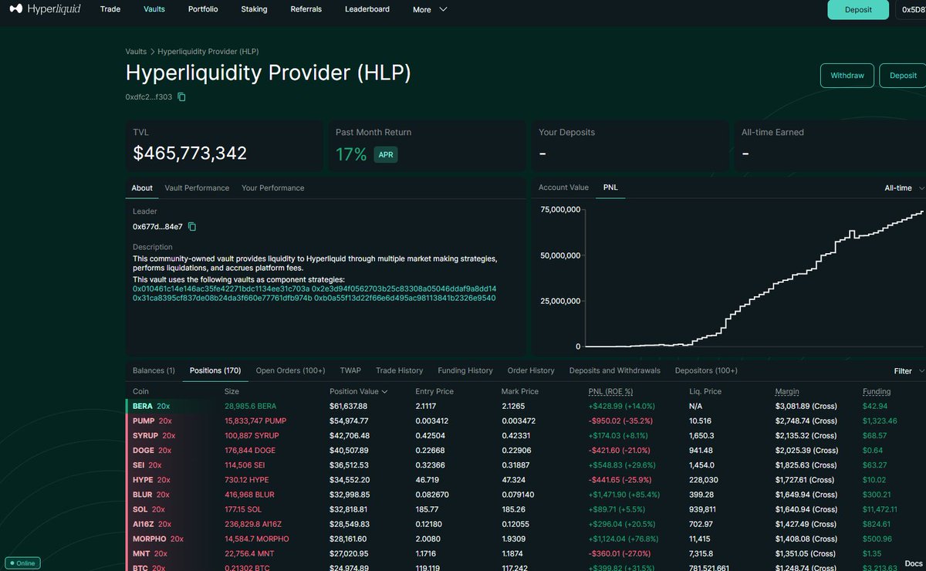Copy the leader address 0x677d...84e7
The height and width of the screenshot is (571, 926).
point(193,227)
